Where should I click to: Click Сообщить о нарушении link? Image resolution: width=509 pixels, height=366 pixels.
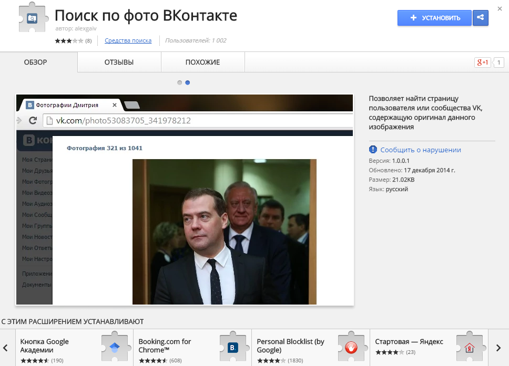tap(421, 150)
